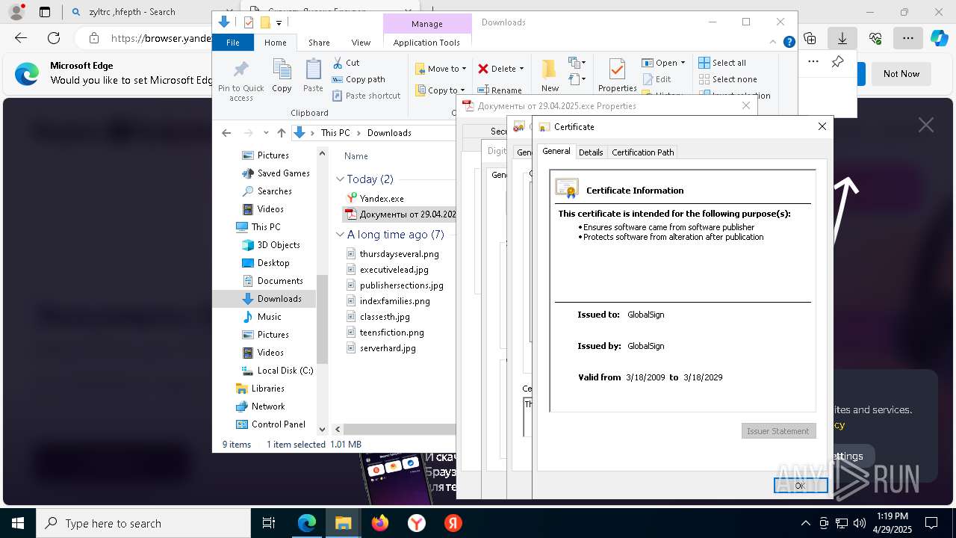Click the Paste icon in the ribbon
Screen dimensions: 956x538
tap(313, 75)
